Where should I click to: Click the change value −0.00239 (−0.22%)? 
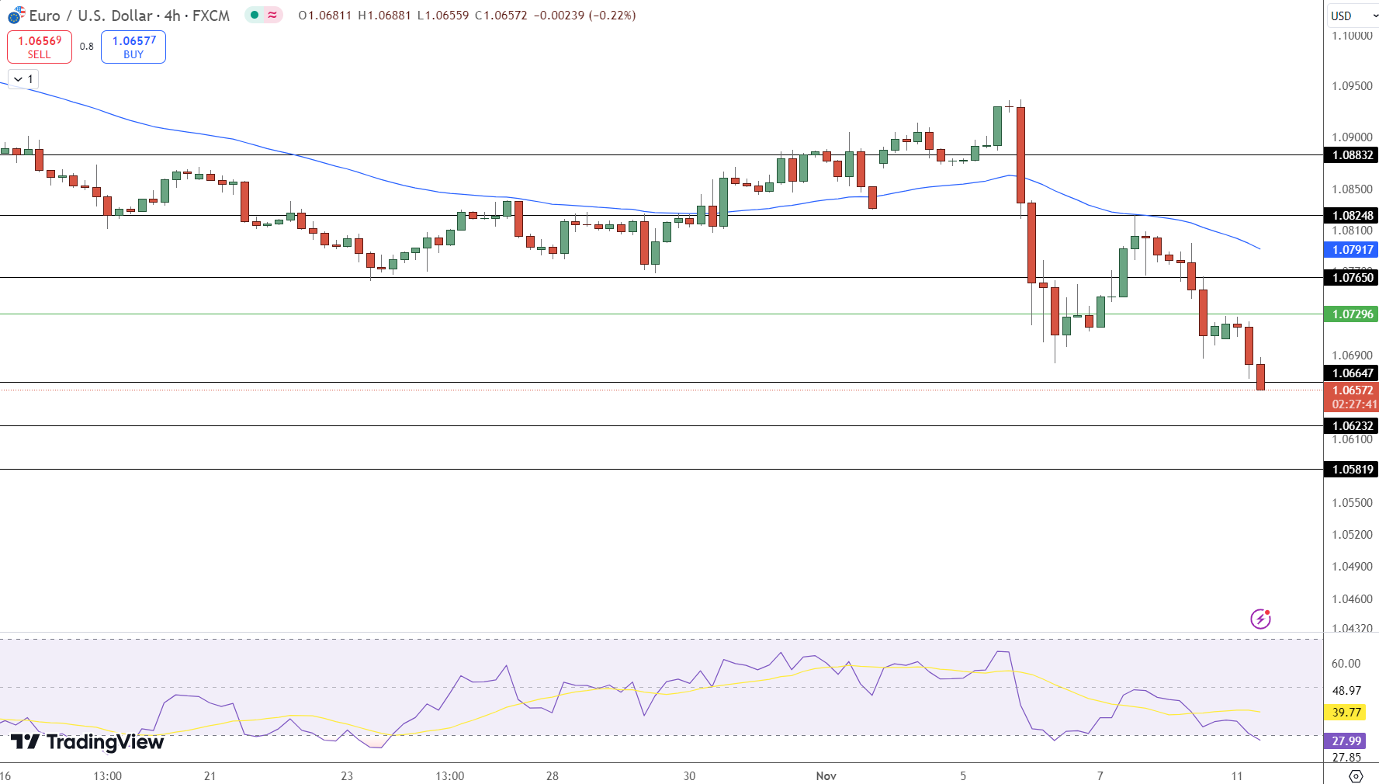[584, 16]
